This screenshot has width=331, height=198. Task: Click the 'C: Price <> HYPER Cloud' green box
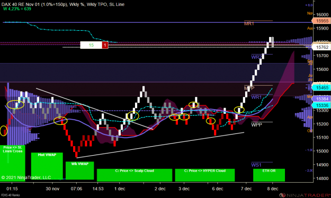[x=205, y=175]
